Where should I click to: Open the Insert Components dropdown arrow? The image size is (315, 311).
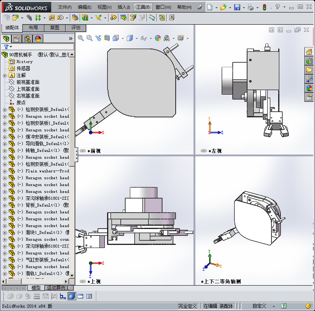coord(22,18)
